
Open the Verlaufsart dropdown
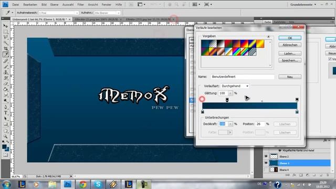[235, 86]
